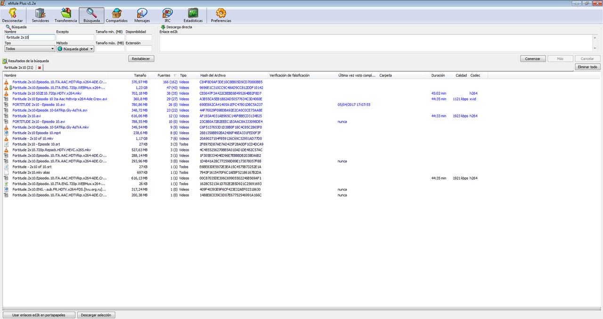Click hash C84F8D9AF3DE10C8BB05D9CD70880BB5
Screen dimensions: 603x319
231,82
